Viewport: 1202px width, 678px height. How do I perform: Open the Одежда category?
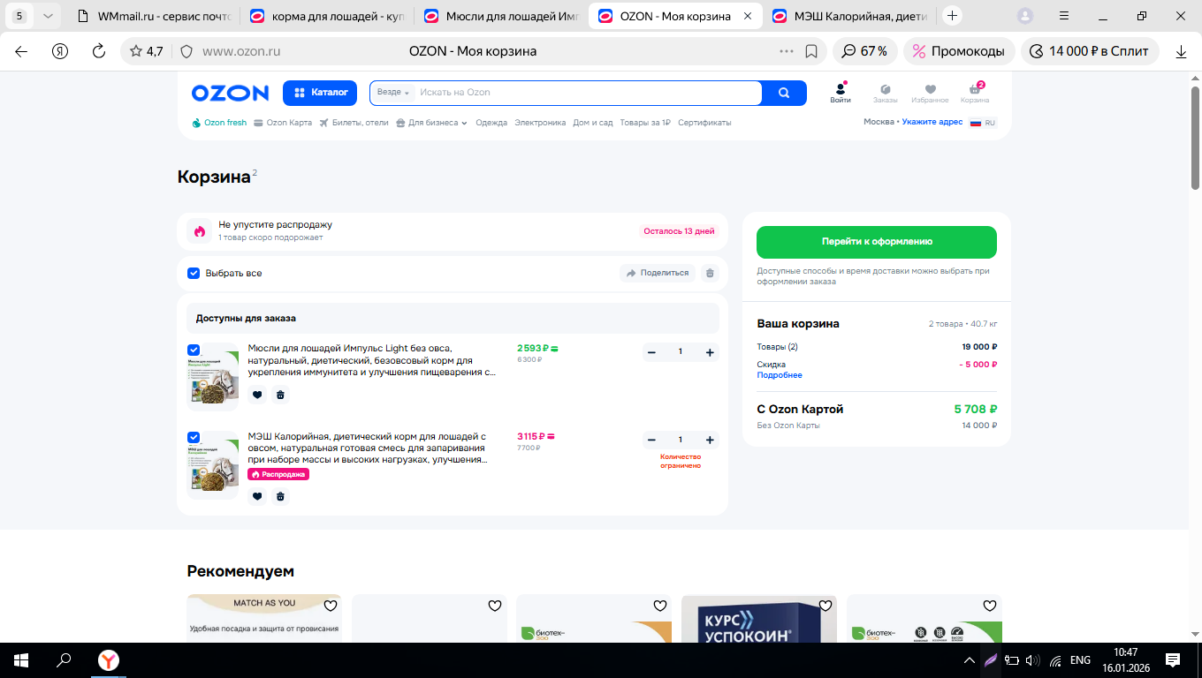(x=491, y=123)
